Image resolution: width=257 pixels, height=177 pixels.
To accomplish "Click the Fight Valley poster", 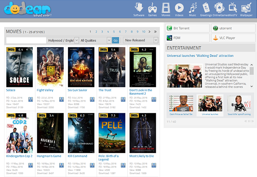I will click(x=50, y=67).
